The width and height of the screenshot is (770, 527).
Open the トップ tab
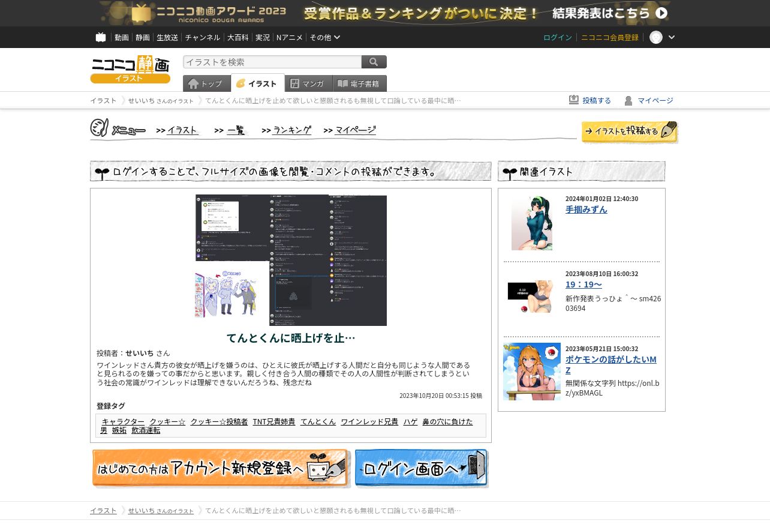(x=206, y=83)
